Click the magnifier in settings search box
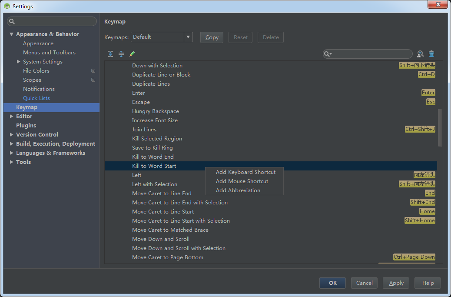This screenshot has width=451, height=297. pyautogui.click(x=12, y=22)
